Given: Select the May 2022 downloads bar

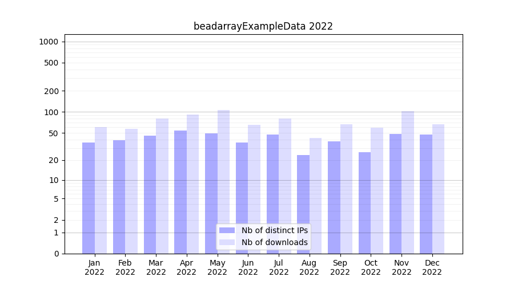Looking at the screenshot, I should coord(223,182).
